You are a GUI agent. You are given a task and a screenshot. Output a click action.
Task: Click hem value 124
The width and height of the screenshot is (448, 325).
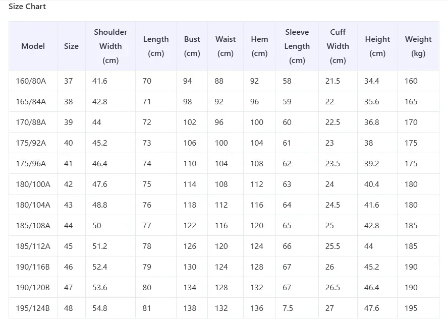click(x=257, y=246)
